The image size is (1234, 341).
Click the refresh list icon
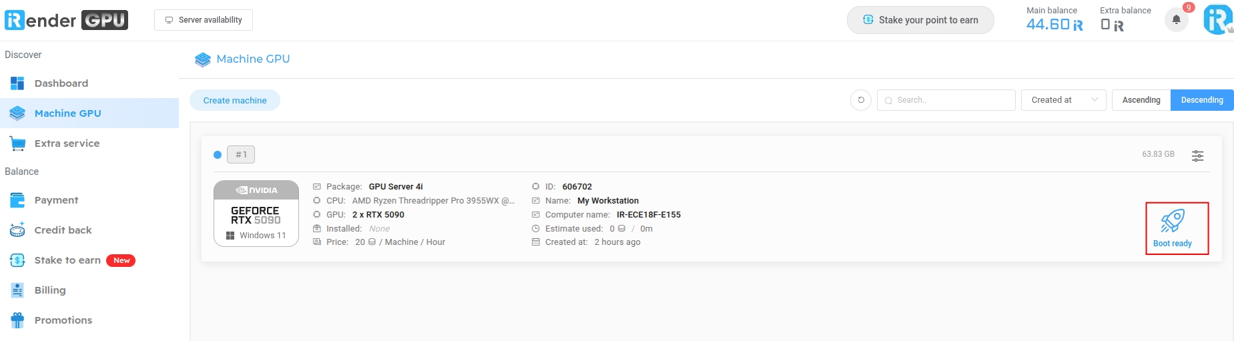coord(861,100)
